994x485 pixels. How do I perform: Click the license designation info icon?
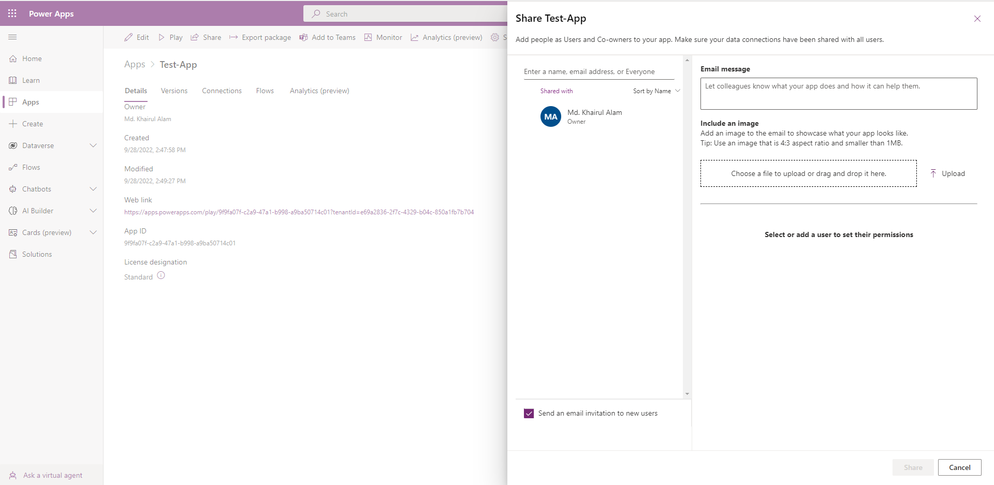tap(161, 276)
